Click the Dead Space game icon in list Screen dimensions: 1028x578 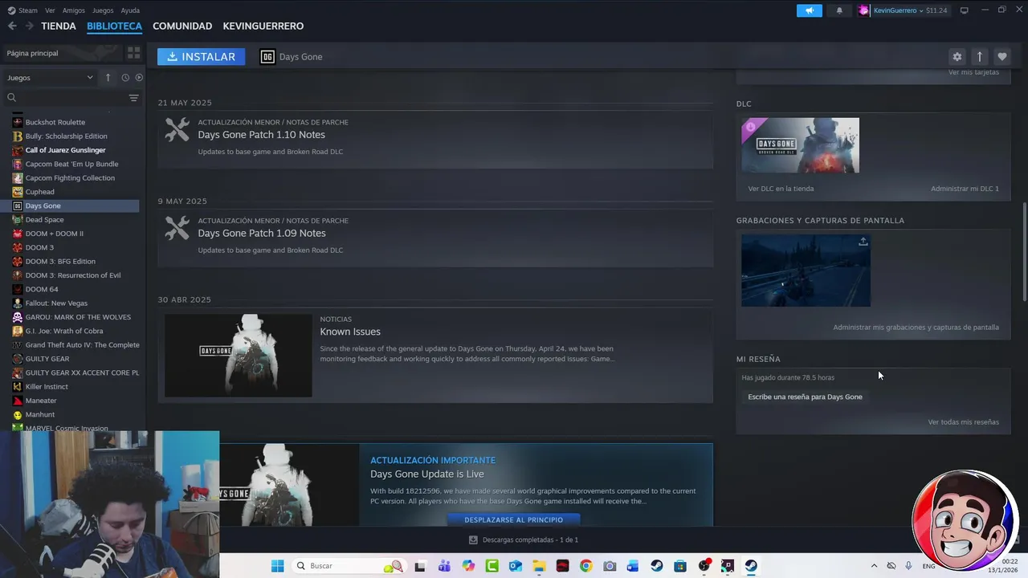[18, 219]
